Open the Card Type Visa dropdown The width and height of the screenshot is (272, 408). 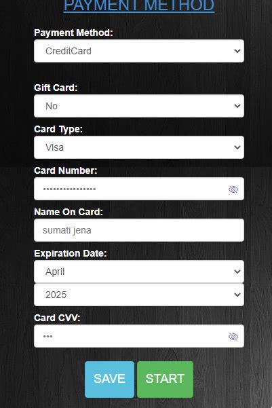[x=139, y=147]
